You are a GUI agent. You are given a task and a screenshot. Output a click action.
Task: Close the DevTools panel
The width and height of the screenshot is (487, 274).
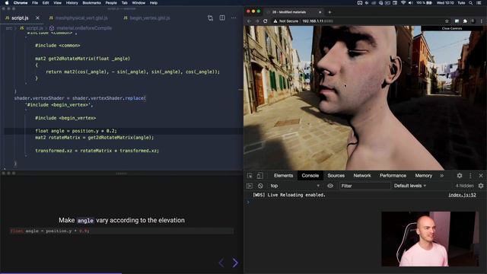click(x=481, y=176)
